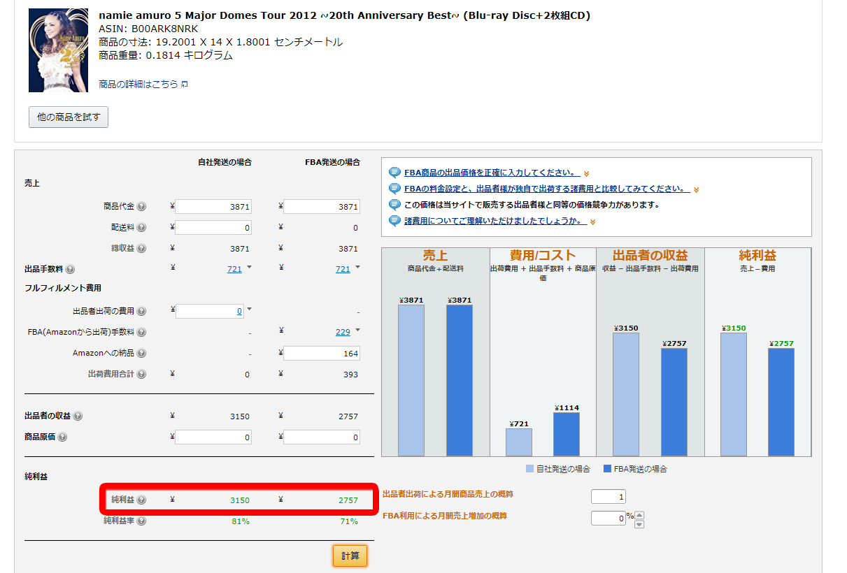Screen dimensions: 847x573
Task: Click 商品代金 input in 自社発送 column
Action: [213, 207]
